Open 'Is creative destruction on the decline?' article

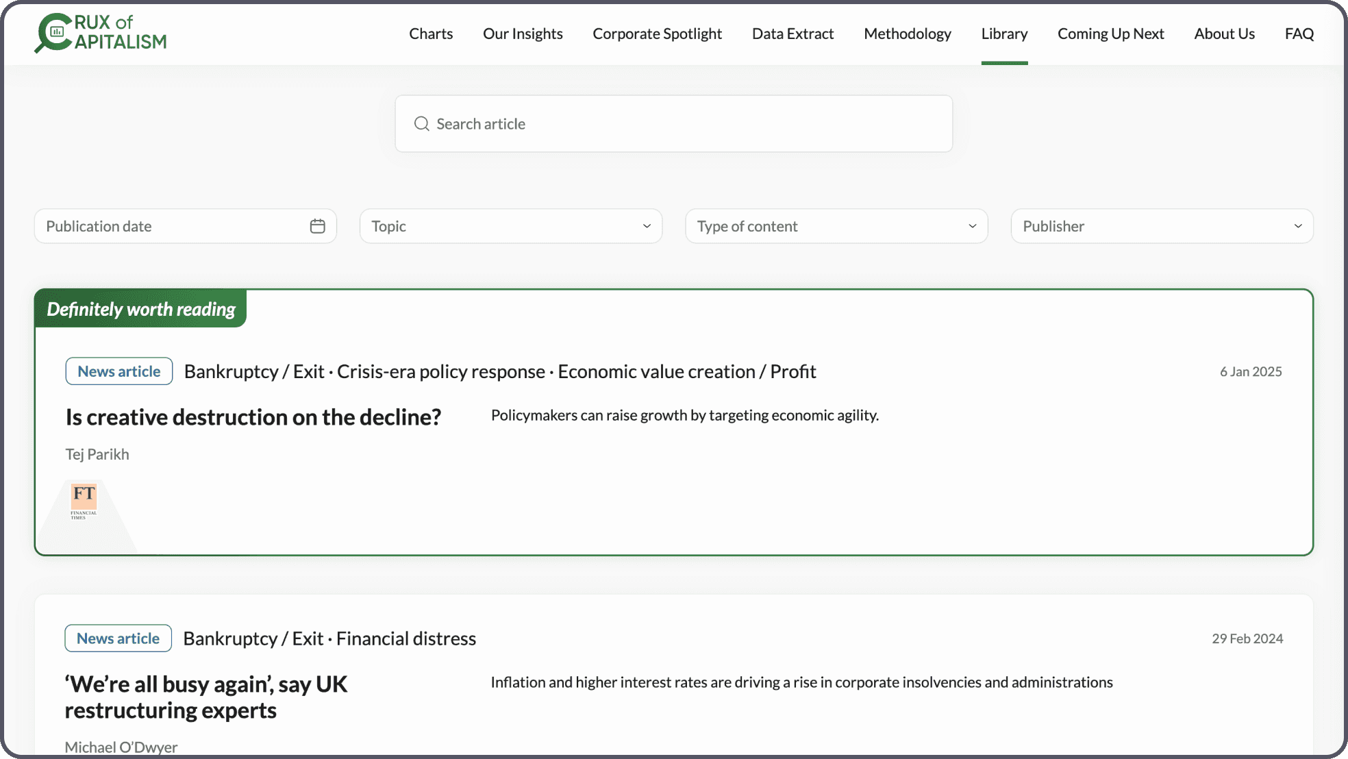coord(253,417)
